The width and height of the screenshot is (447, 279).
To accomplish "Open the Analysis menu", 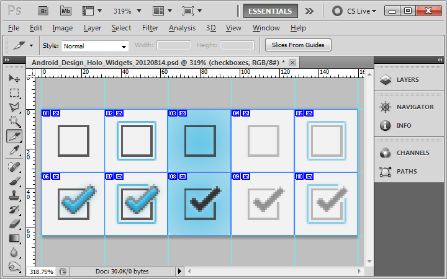I will [182, 28].
